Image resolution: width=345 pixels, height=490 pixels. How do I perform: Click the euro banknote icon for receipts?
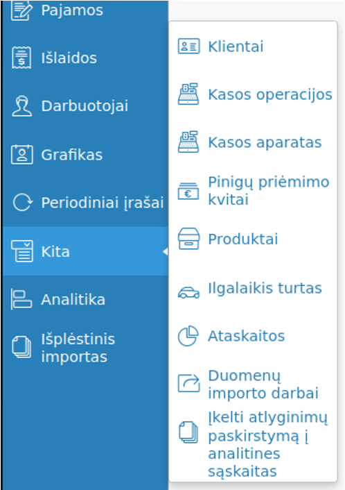(x=188, y=191)
